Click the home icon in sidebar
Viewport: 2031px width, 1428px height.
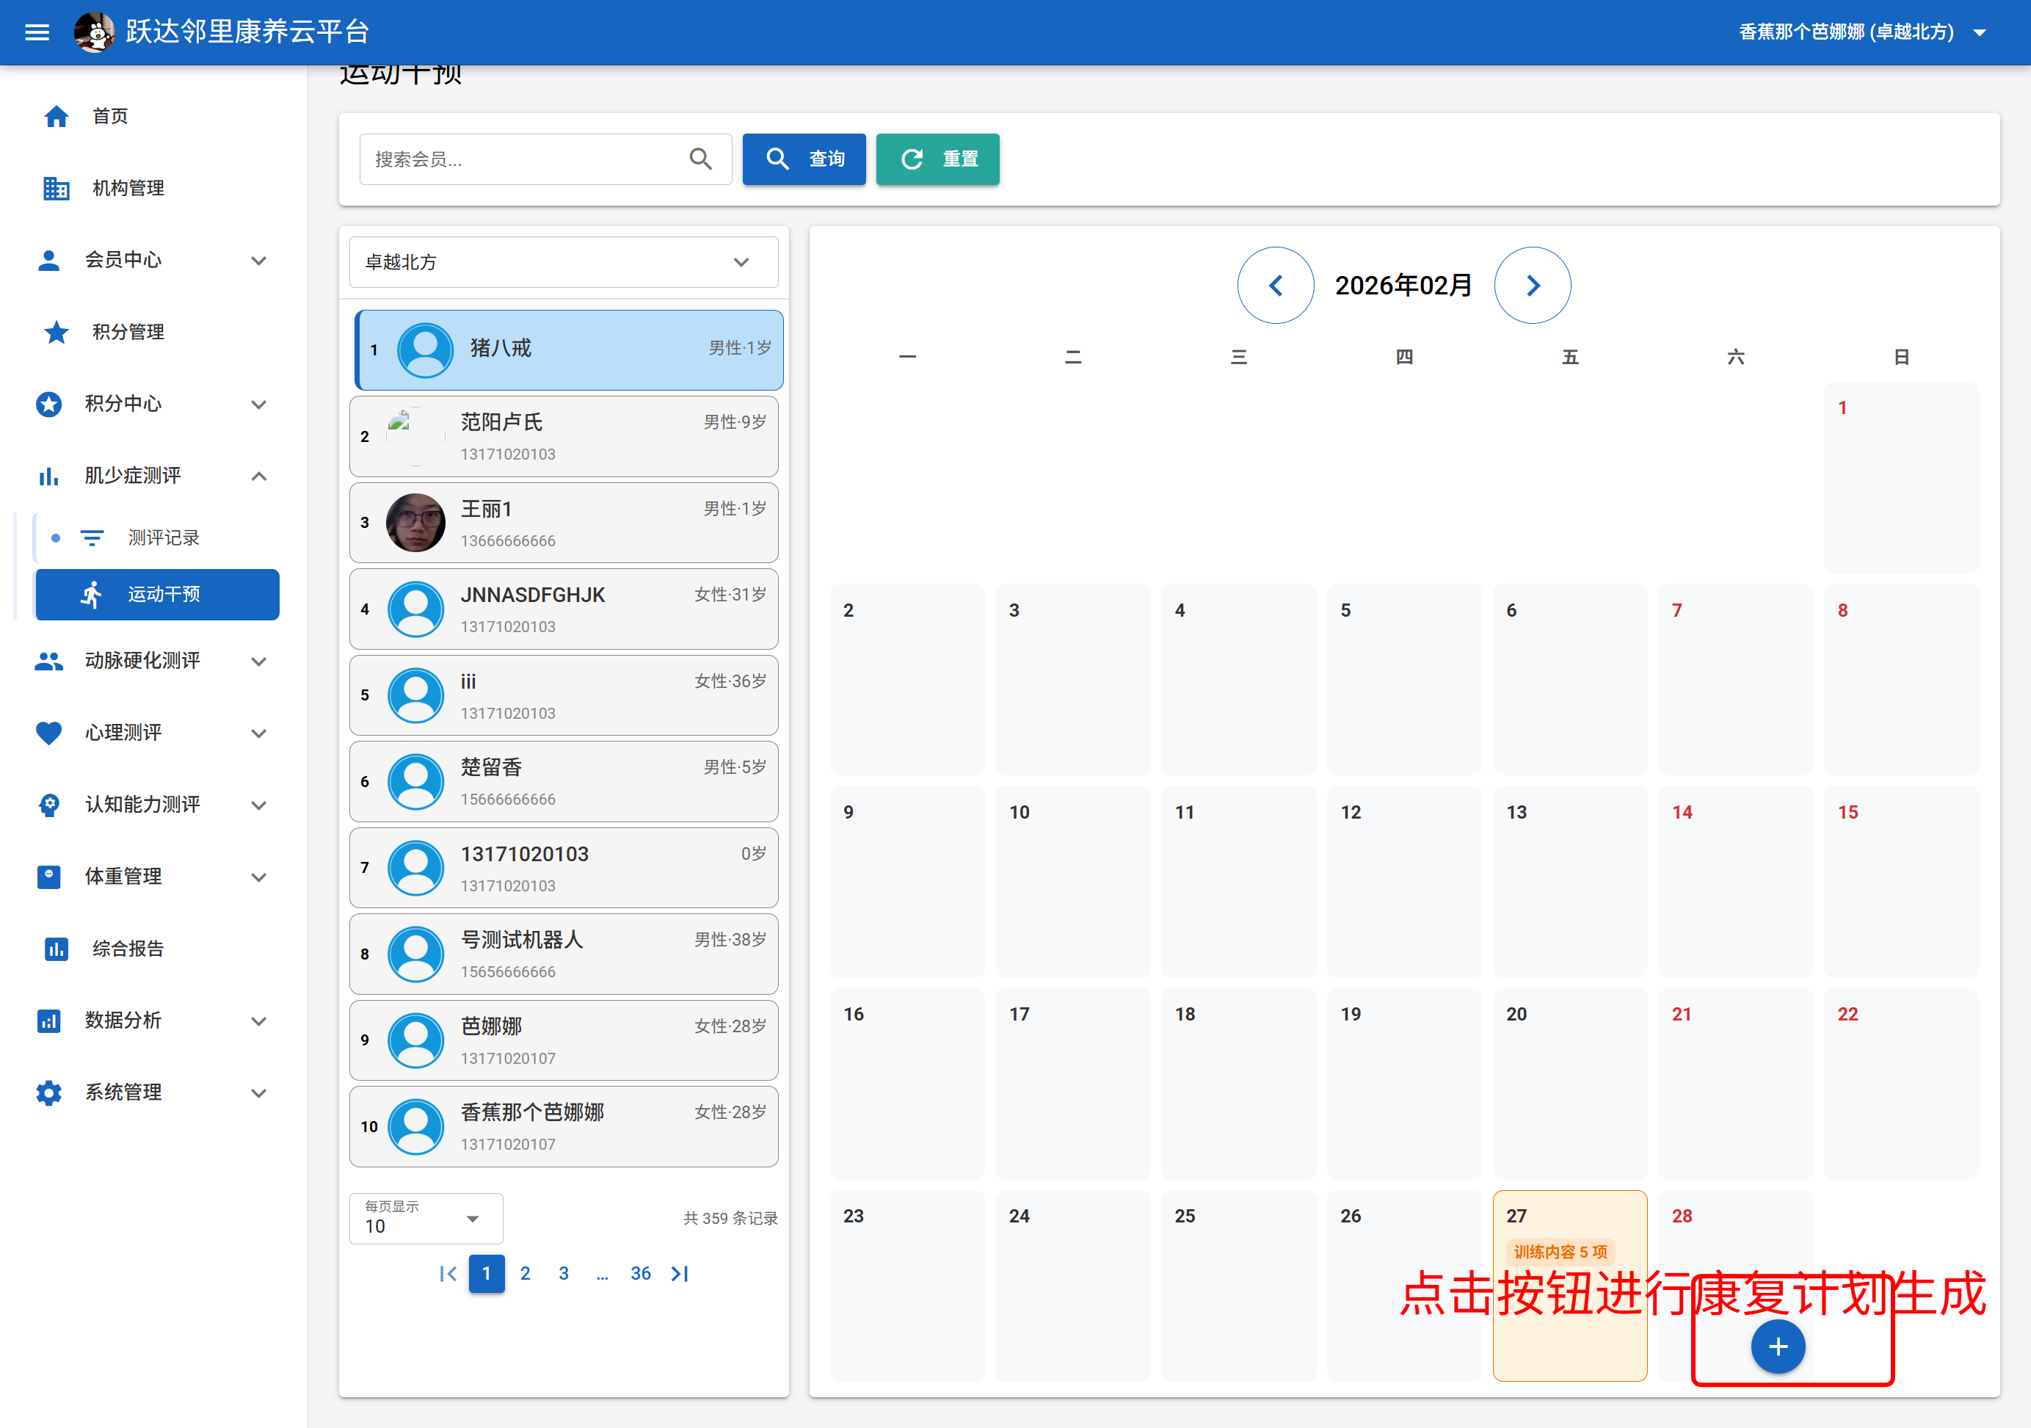click(57, 116)
